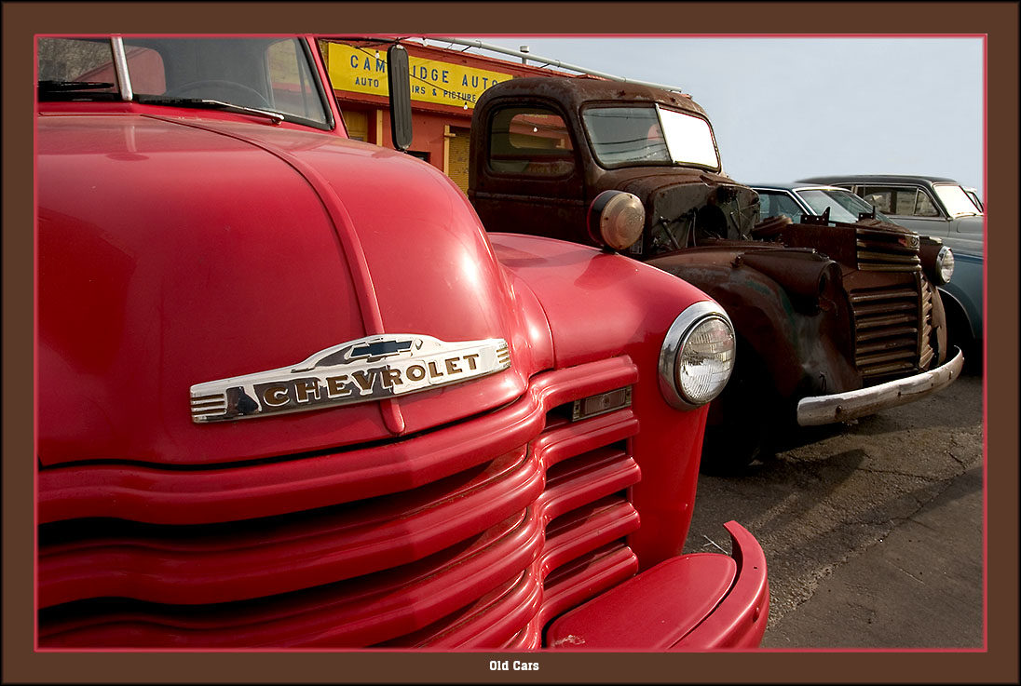Screen dimensions: 1021x686
Task: Click the rusty truck's windshield
Action: pyautogui.click(x=650, y=135)
